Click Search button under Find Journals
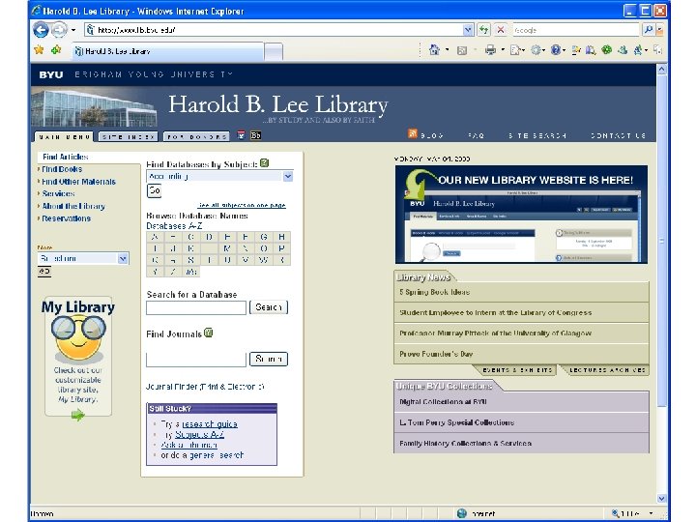Viewport: 696px width, 522px height. 269,359
